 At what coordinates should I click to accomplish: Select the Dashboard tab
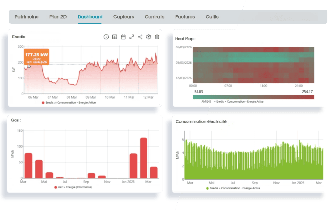tap(90, 17)
